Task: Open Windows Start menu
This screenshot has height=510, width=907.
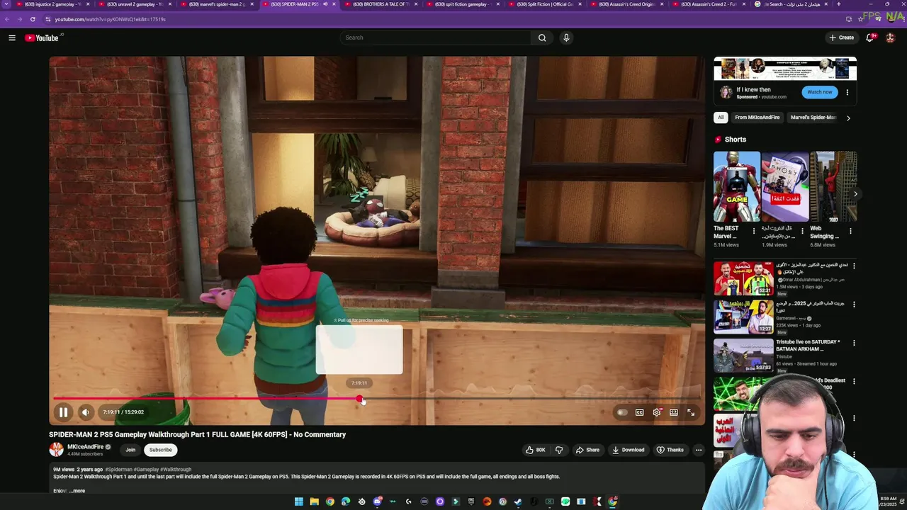Action: pos(299,501)
